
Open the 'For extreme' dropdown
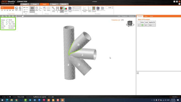[x=77, y=10]
